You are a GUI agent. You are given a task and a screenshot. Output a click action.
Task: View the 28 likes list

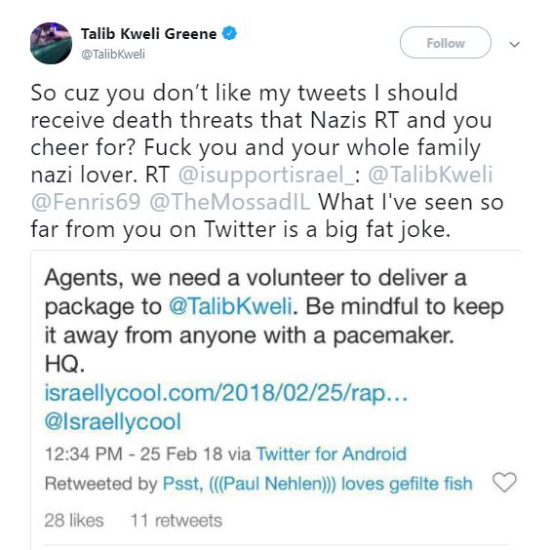tap(74, 520)
